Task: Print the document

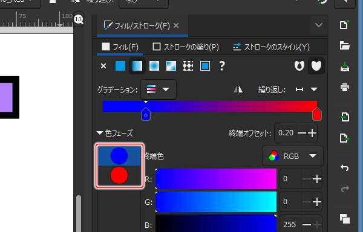Action: point(344,88)
